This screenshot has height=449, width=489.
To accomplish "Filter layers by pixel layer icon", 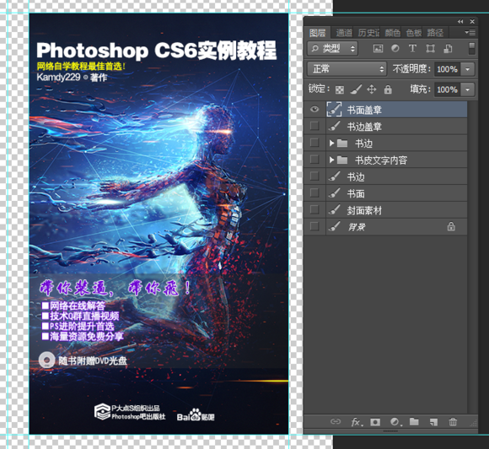I will [x=378, y=48].
